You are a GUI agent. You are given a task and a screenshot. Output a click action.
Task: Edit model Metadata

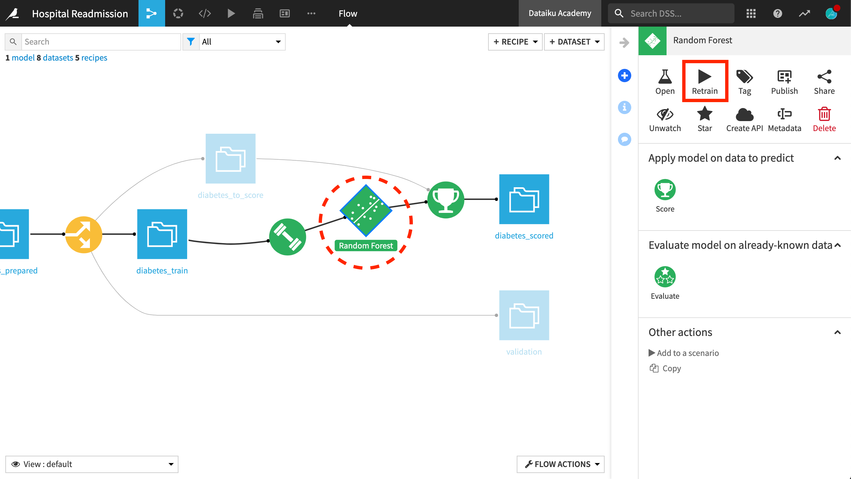[x=784, y=120]
